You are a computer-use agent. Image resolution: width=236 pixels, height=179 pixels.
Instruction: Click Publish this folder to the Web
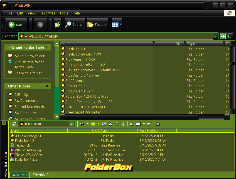[29, 64]
